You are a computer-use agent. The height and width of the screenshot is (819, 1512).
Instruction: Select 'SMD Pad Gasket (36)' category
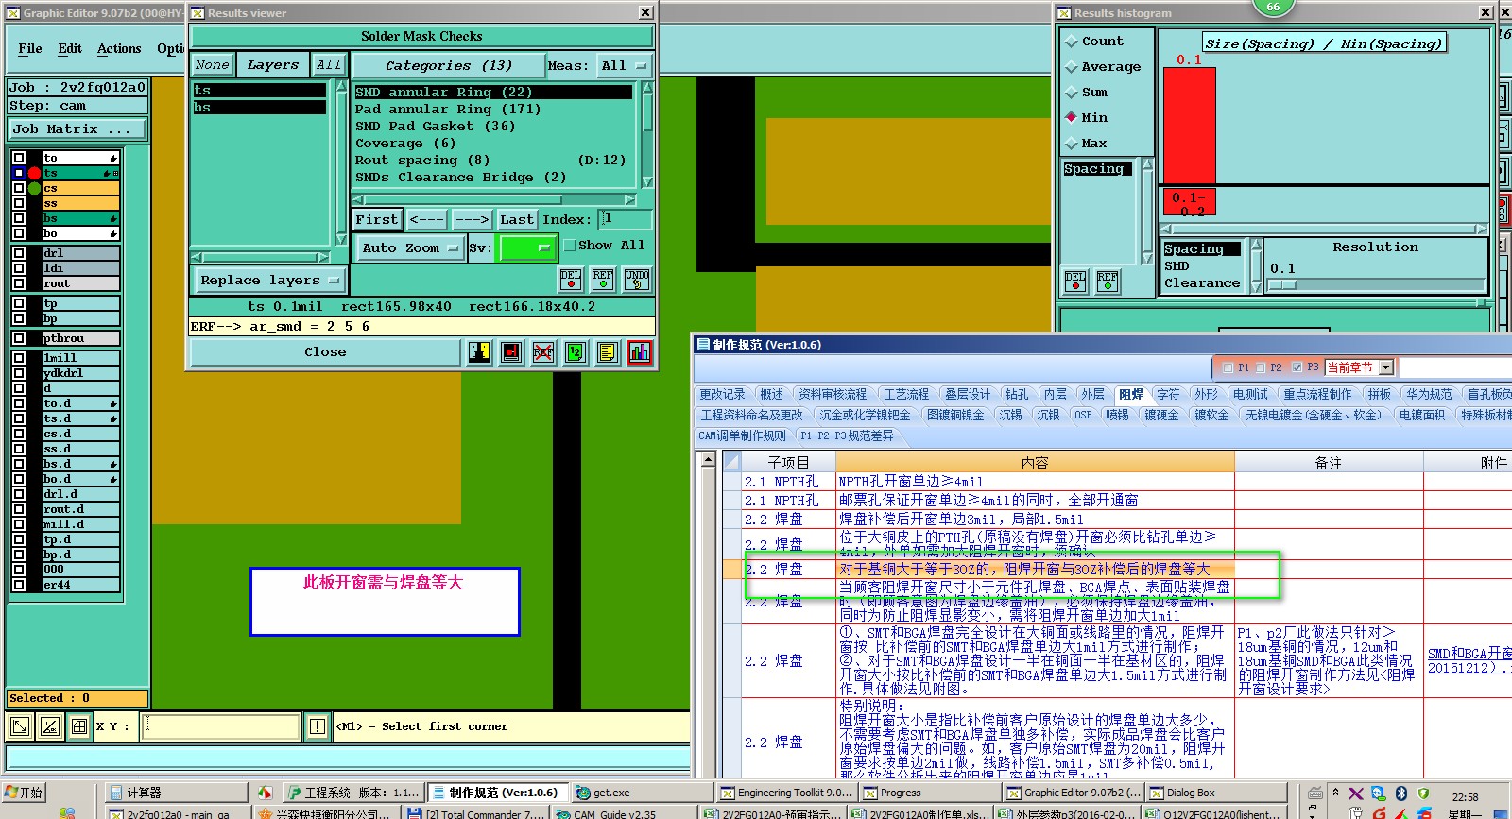[436, 127]
